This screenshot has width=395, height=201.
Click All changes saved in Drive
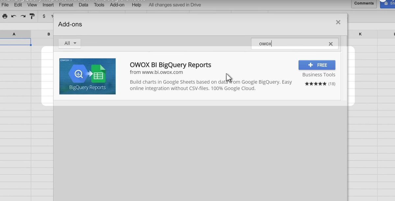click(175, 5)
